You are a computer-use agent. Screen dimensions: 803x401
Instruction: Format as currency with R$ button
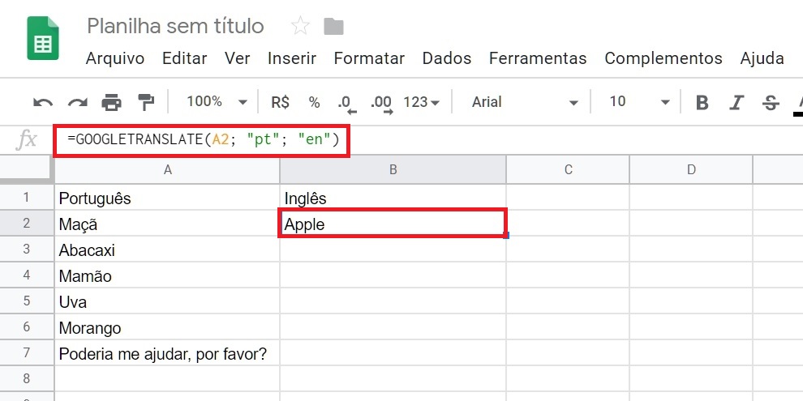coord(281,102)
